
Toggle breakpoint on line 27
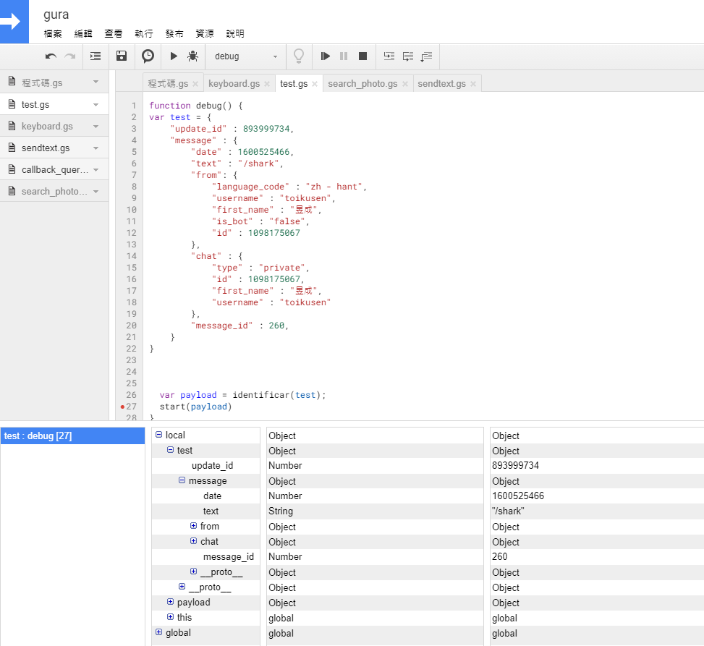(x=122, y=407)
